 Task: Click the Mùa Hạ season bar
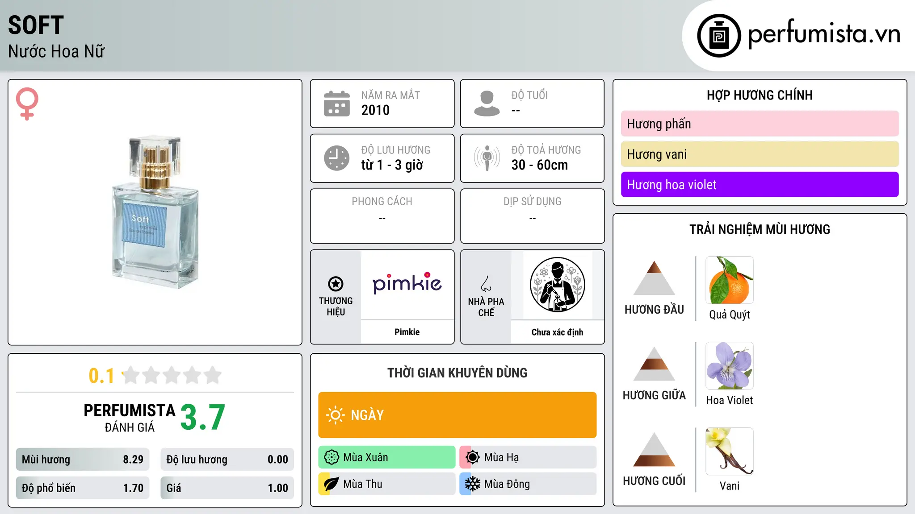[x=528, y=457]
